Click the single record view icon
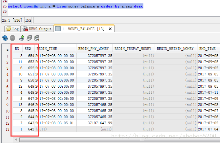 29,38
